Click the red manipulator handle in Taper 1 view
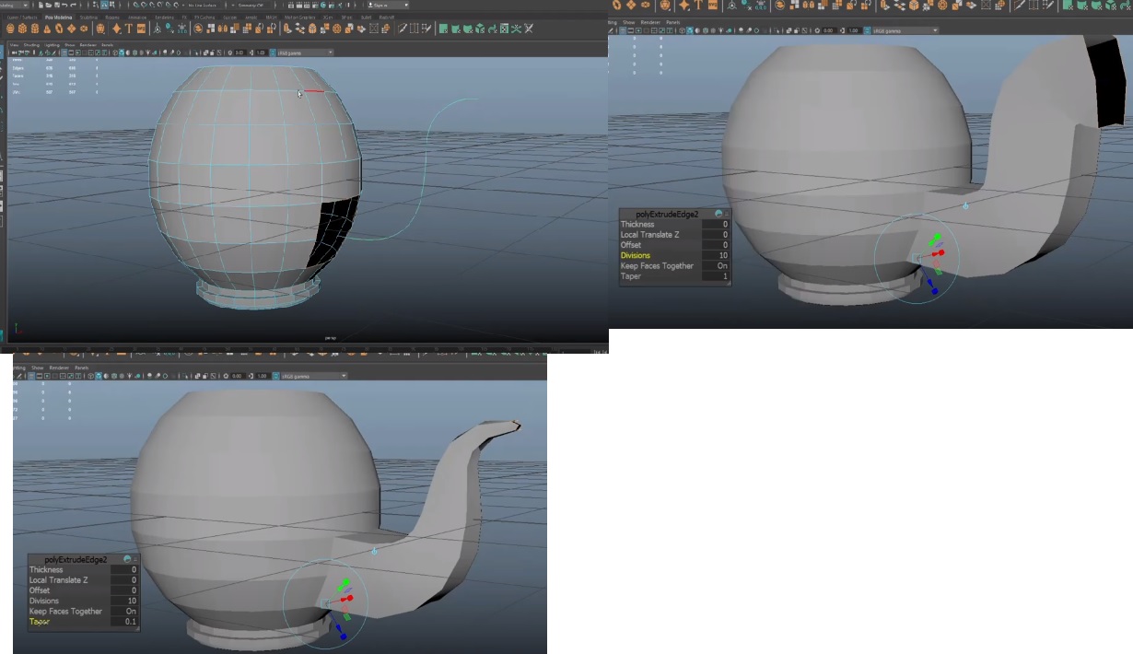 point(939,252)
